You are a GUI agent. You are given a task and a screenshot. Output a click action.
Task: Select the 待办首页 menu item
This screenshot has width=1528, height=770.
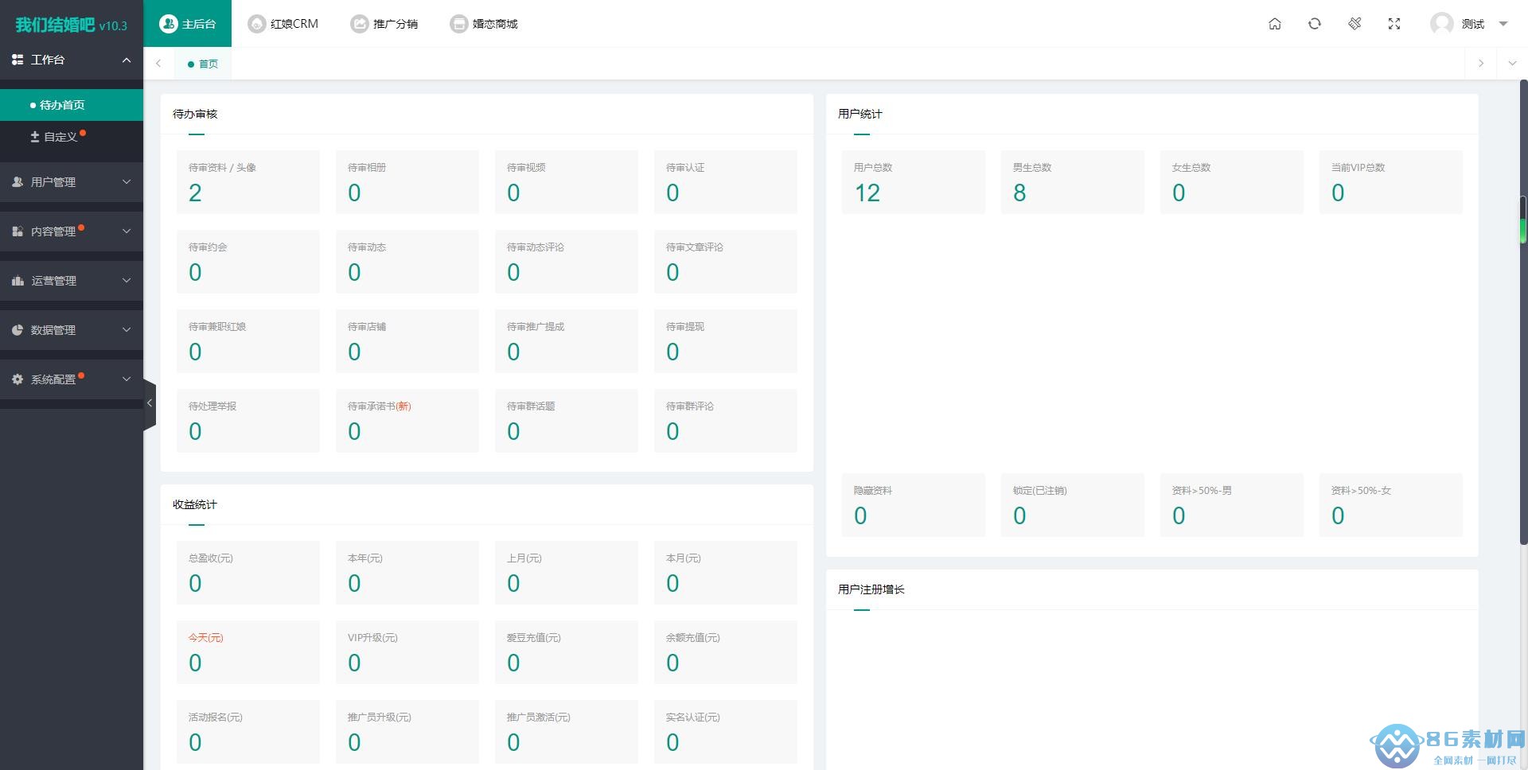point(72,105)
